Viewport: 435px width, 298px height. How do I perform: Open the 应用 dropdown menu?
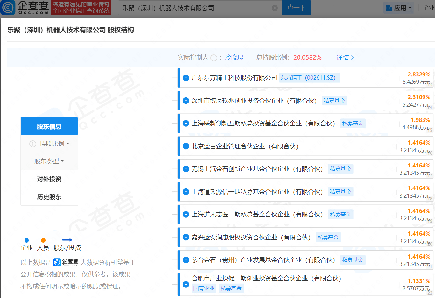399,8
